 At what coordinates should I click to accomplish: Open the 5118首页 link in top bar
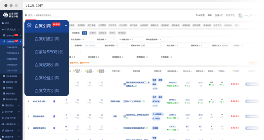pos(200,15)
